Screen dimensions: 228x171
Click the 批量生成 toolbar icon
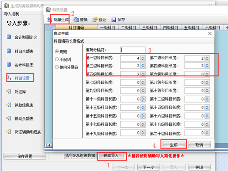point(50,20)
